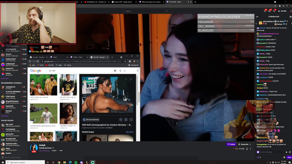This screenshot has width=292, height=164.
Task: Open the emote picker in chat input
Action: pos(290,152)
